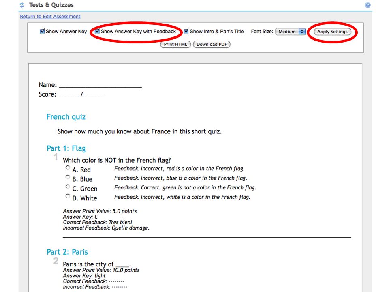
Task: Click the Tests & Quizzes refresh icon
Action: [22, 5]
